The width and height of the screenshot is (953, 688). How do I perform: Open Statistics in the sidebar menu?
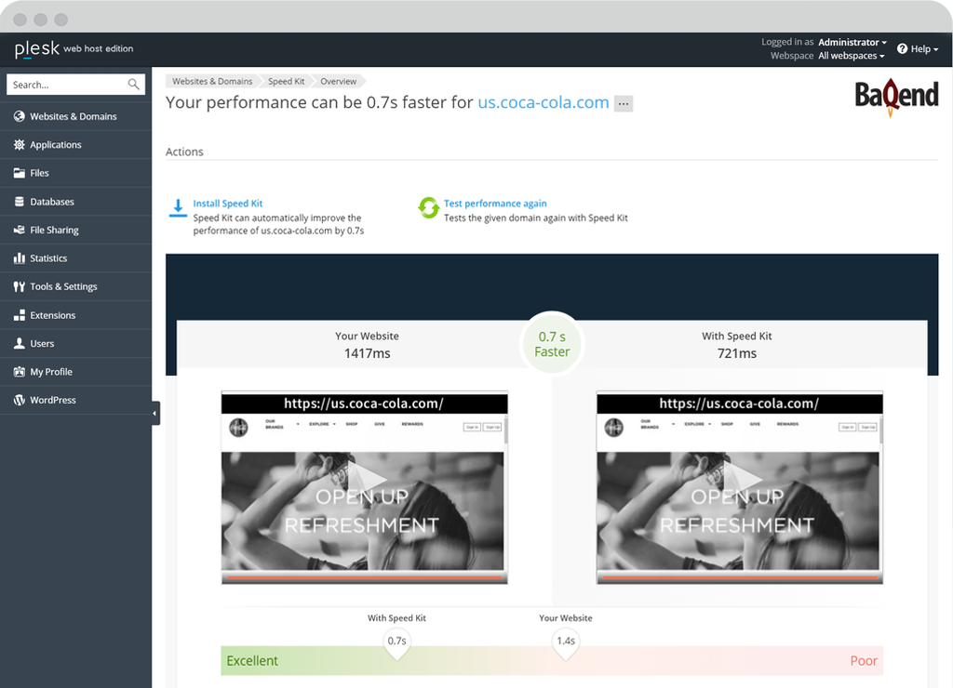pyautogui.click(x=76, y=258)
